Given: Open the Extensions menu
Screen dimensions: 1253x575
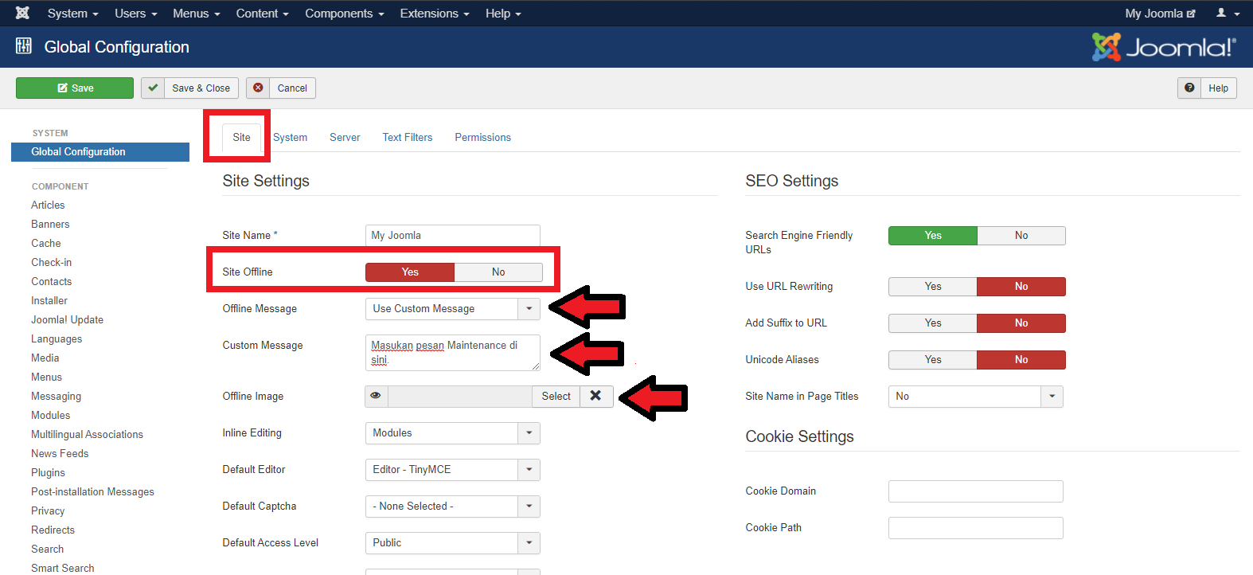Looking at the screenshot, I should pos(434,14).
